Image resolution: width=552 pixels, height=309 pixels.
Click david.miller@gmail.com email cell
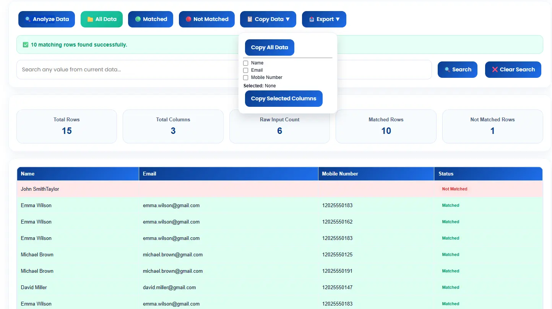click(x=229, y=287)
